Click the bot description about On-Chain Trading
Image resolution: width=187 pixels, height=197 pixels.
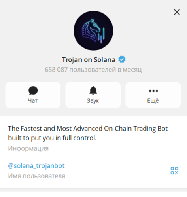coord(88,133)
